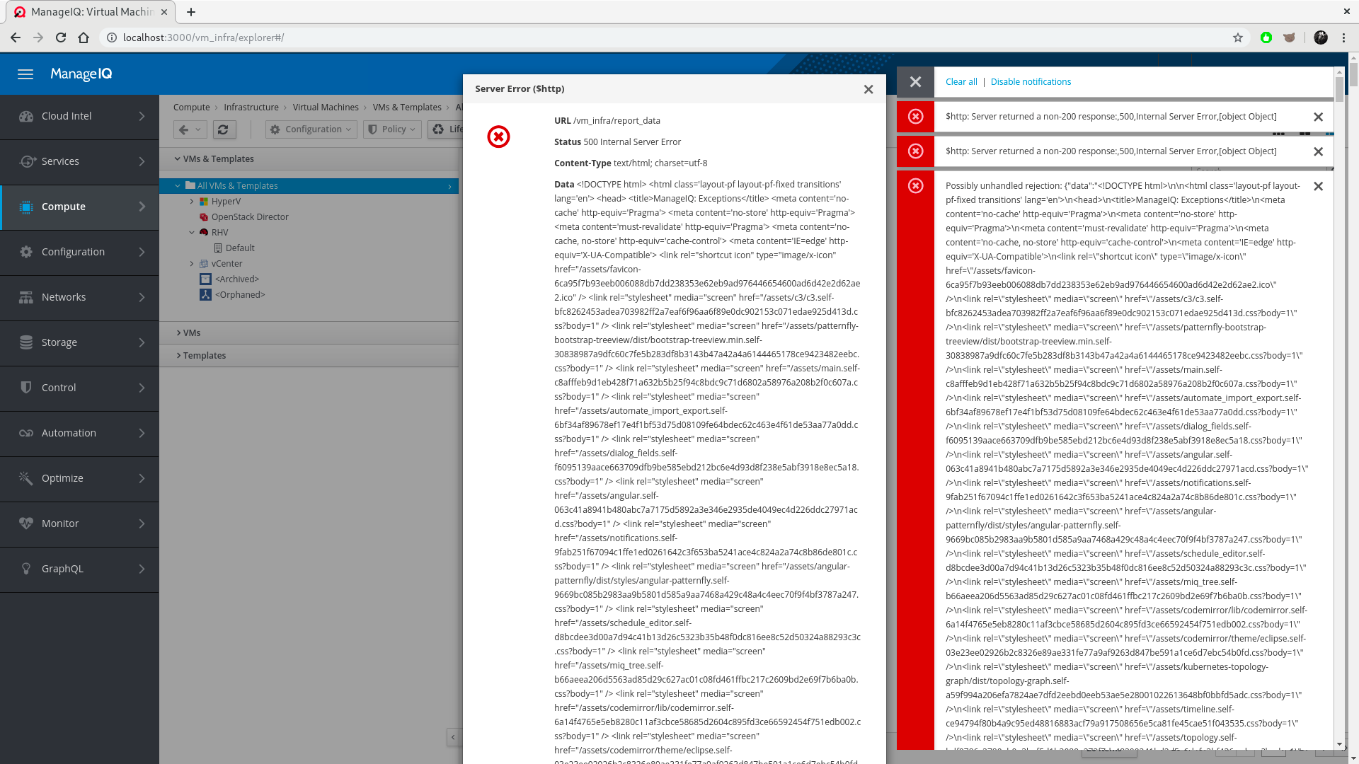This screenshot has height=764, width=1359.
Task: Expand the HyperV tree node
Action: click(x=192, y=202)
